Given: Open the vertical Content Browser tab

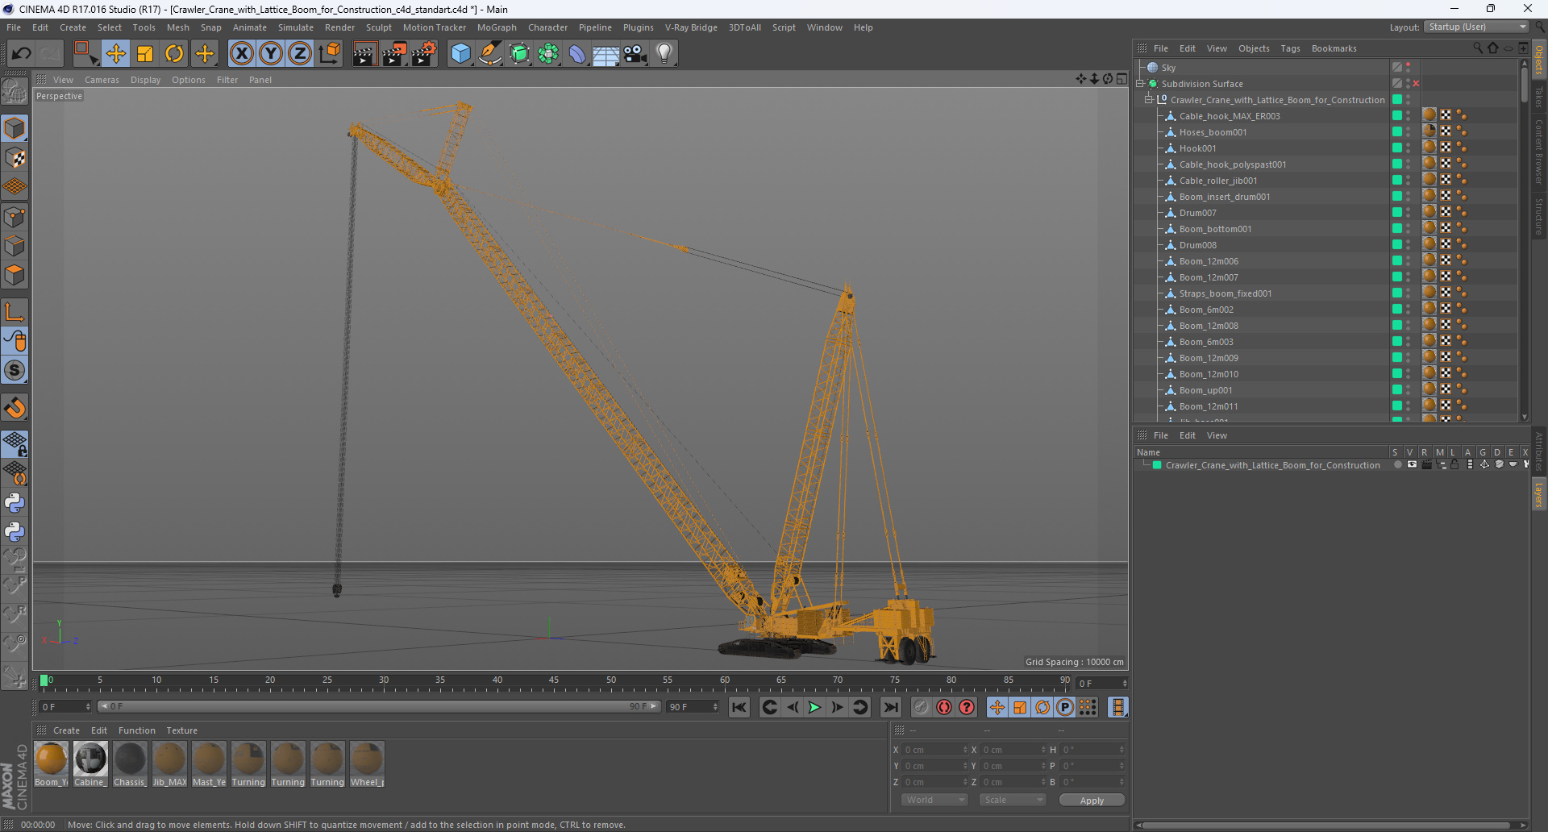Looking at the screenshot, I should tap(1539, 151).
